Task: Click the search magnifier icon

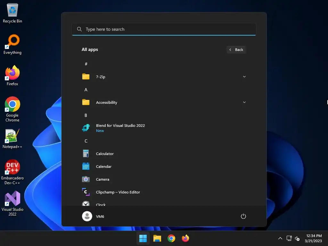Action: tap(79, 29)
